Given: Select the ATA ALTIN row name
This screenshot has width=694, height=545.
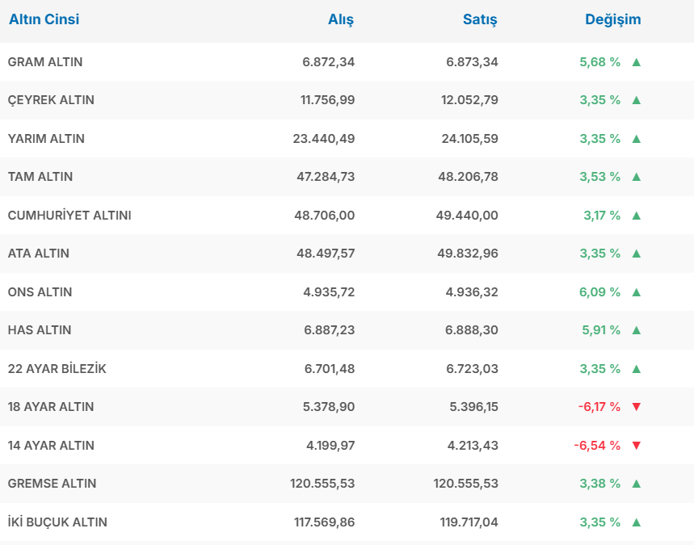Looking at the screenshot, I should click(39, 254).
